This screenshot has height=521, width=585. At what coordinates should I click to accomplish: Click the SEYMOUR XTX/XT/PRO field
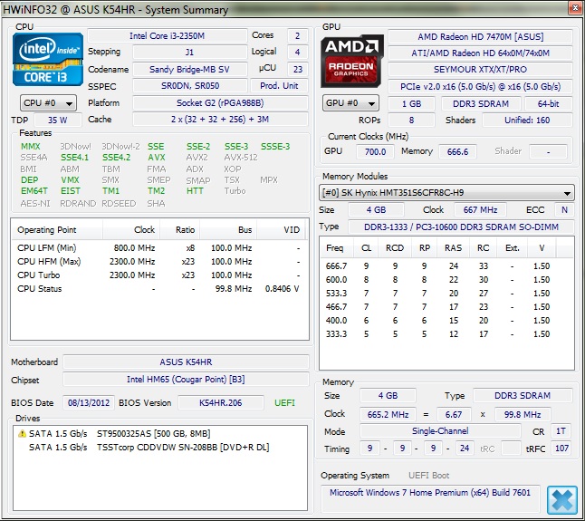pos(481,70)
